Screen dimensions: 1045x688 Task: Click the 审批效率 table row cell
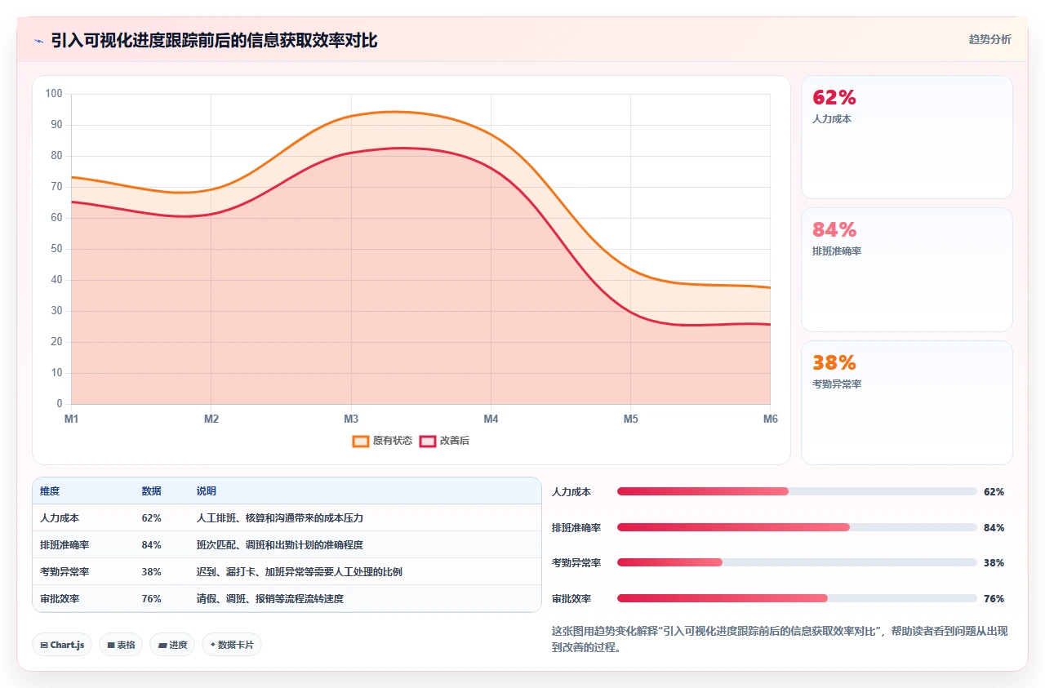pyautogui.click(x=60, y=599)
